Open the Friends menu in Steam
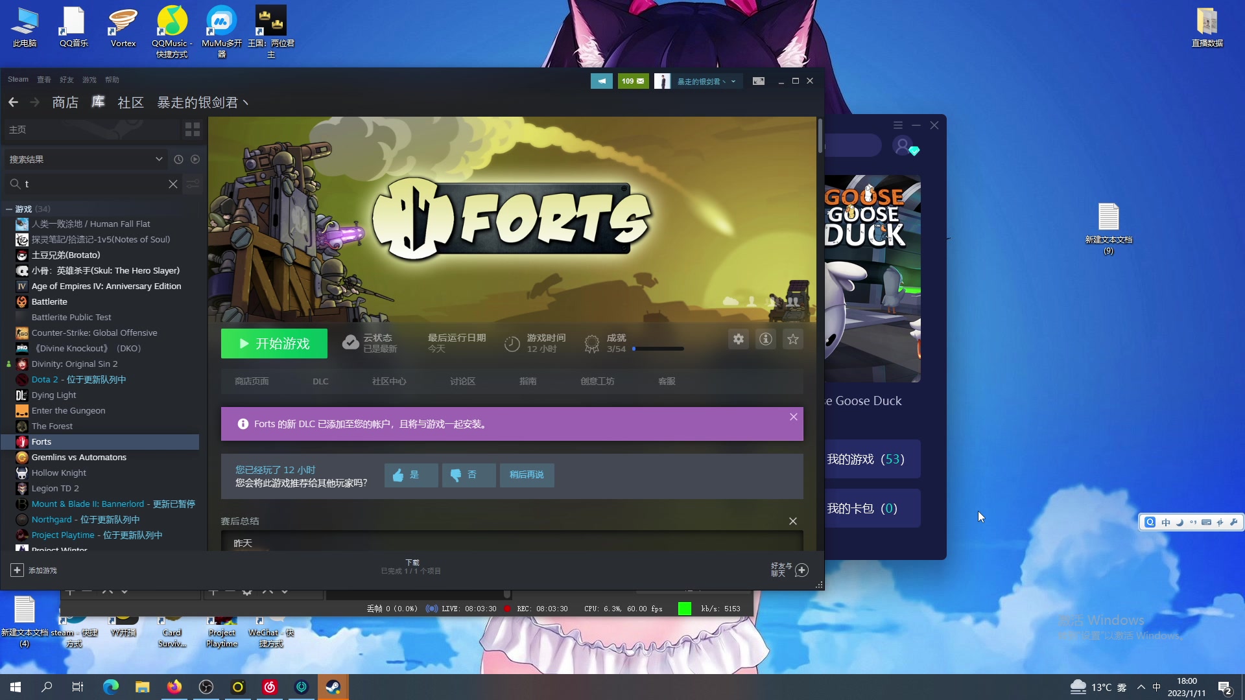Viewport: 1245px width, 700px height. pos(66,80)
